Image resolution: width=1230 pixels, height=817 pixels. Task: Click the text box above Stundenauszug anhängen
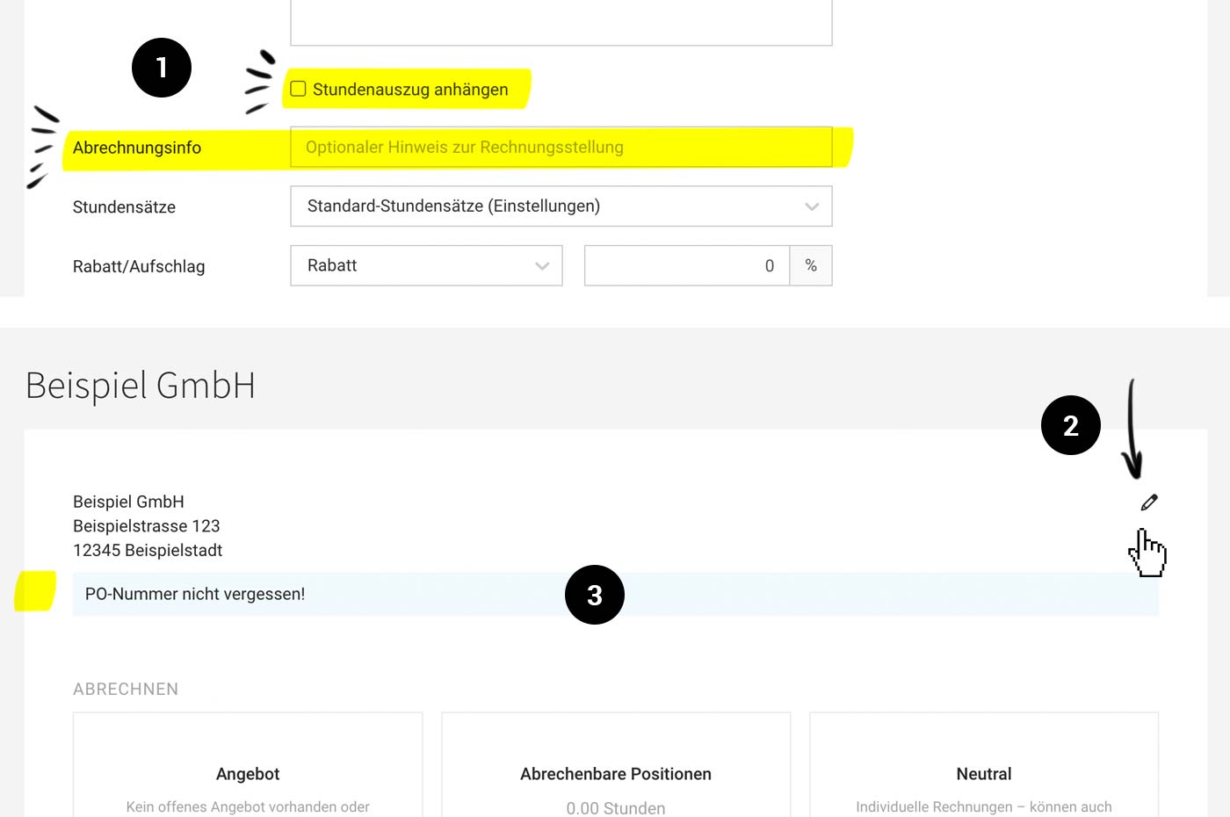561,23
